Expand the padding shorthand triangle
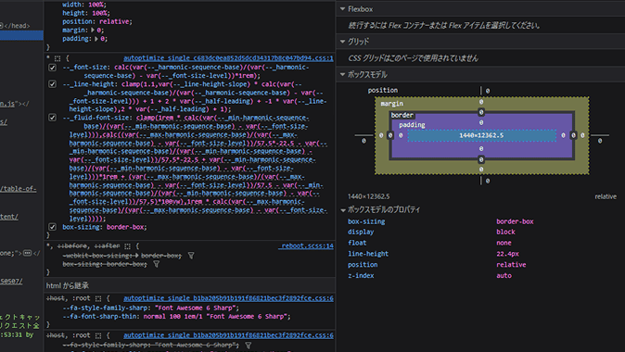Image resolution: width=625 pixels, height=352 pixels. point(96,39)
